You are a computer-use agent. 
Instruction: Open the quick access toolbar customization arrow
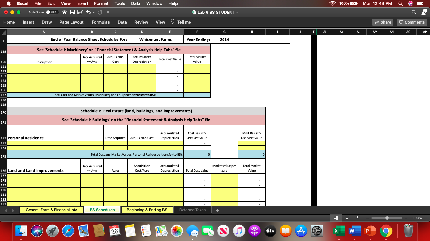pos(107,13)
